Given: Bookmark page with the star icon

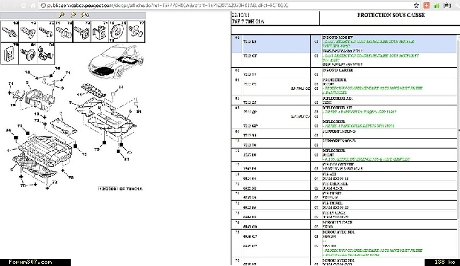Looking at the screenshot, I should (416, 5).
